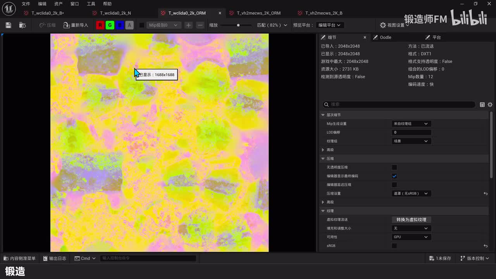
Task: Open the 工具 menu
Action: pyautogui.click(x=91, y=4)
